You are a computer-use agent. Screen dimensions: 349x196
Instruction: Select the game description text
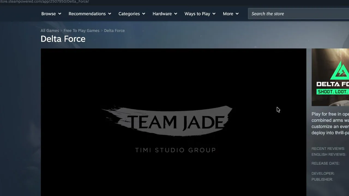coord(330,123)
